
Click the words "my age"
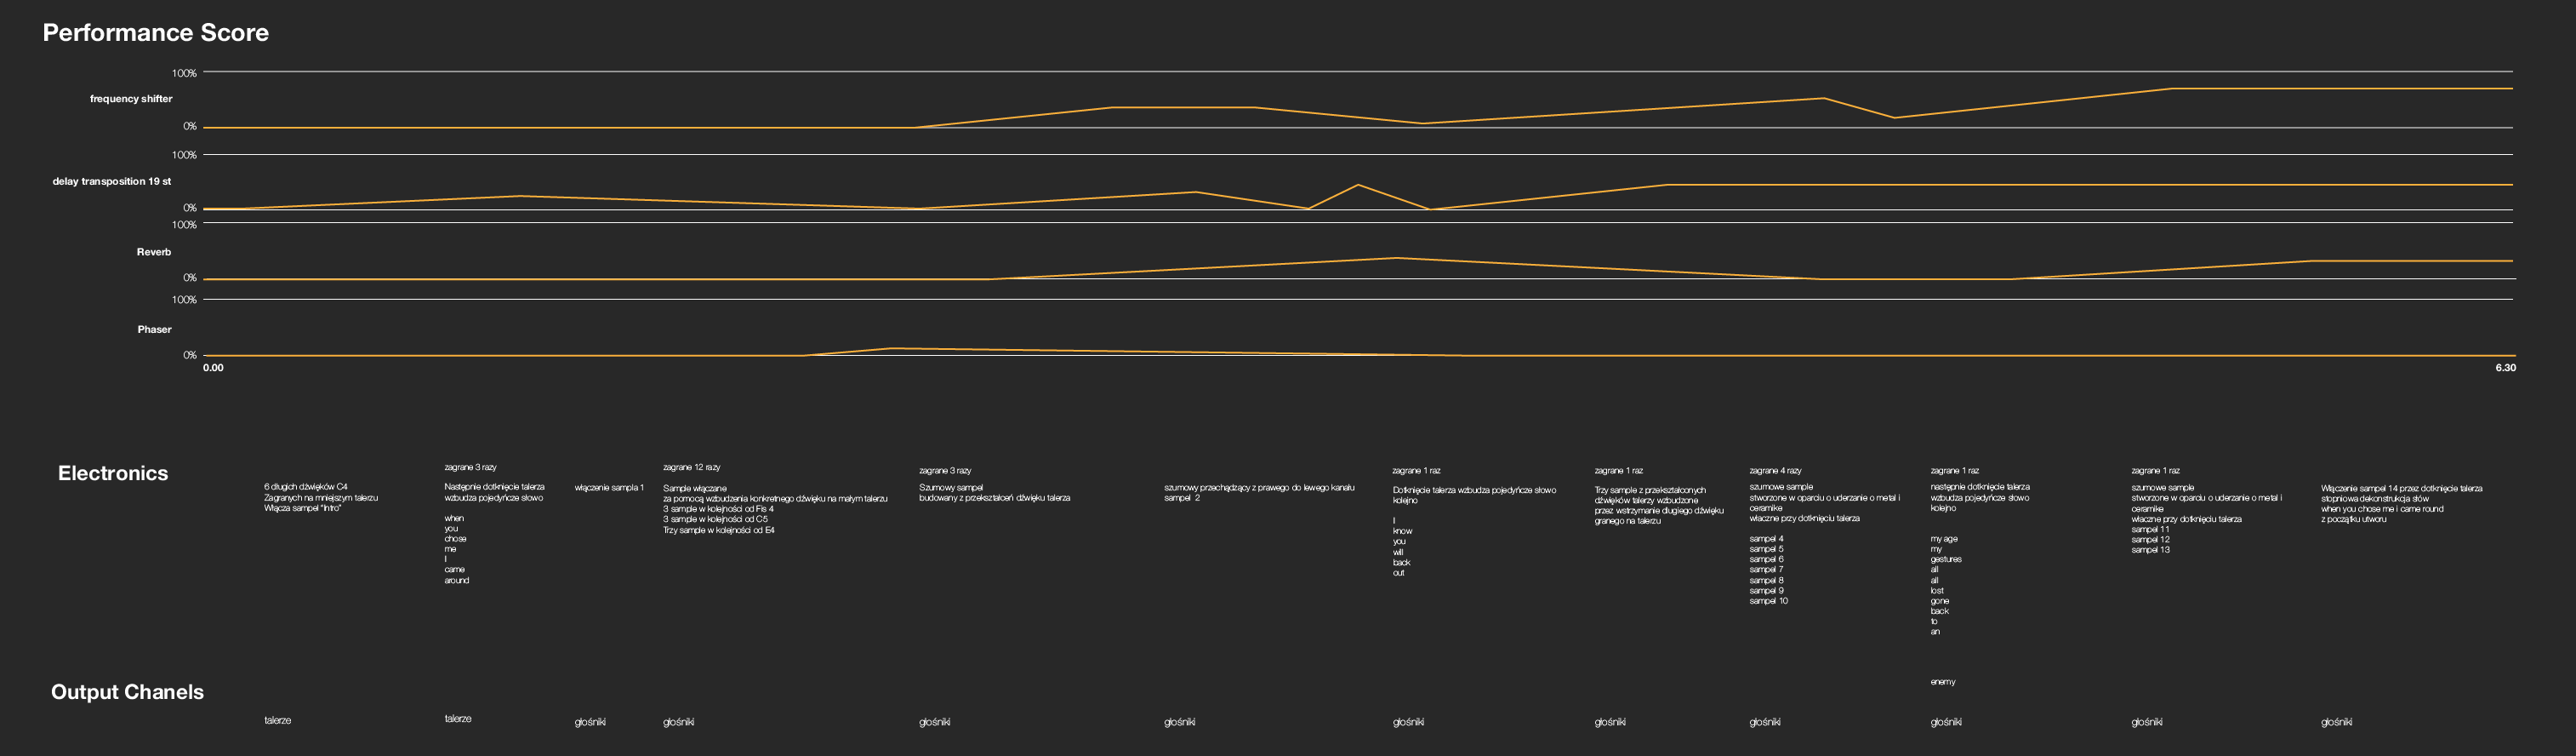(1944, 539)
